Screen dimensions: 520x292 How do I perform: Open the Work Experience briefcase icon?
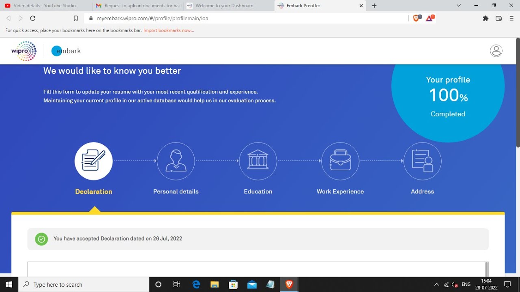[340, 161]
